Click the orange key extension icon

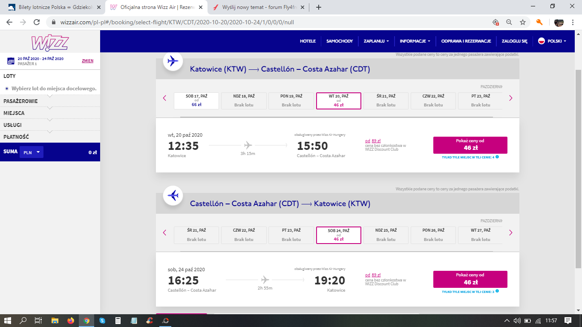(x=539, y=22)
